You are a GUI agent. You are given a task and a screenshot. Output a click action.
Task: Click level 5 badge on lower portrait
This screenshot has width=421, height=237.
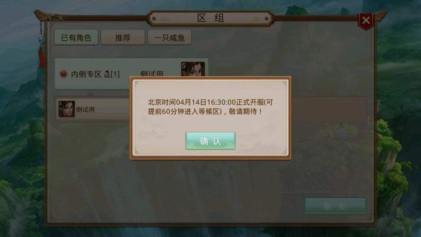coord(60,103)
